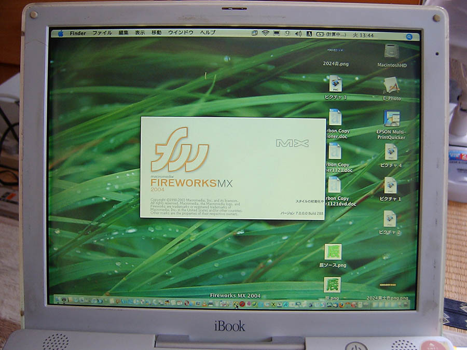Select the ピクチャ 2 file icon
Image resolution: width=467 pixels, height=350 pixels.
(x=390, y=218)
